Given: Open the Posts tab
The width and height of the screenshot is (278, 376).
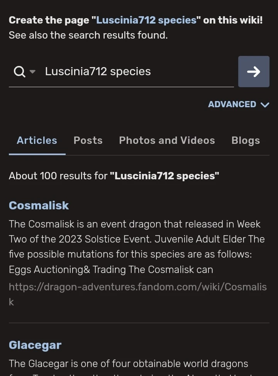Looking at the screenshot, I should pos(88,140).
